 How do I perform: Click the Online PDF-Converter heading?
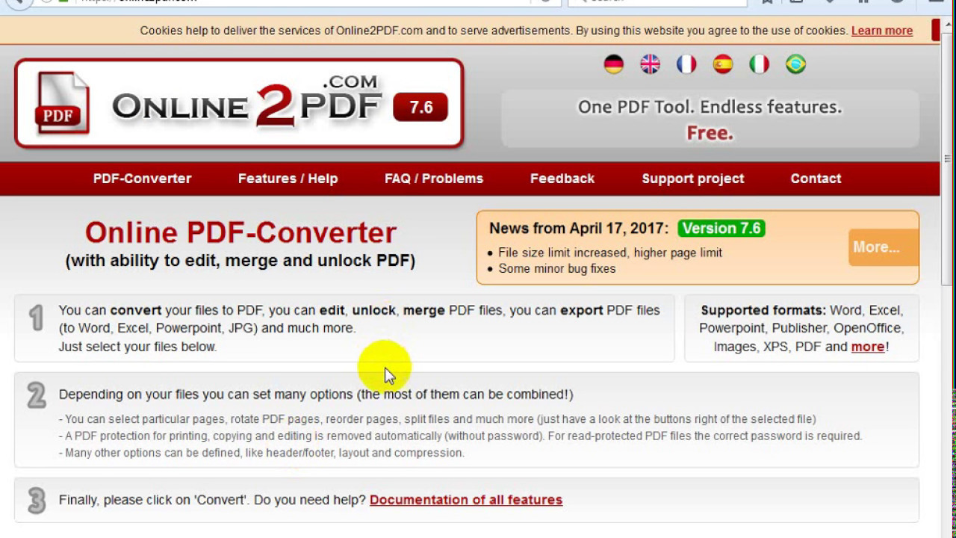[240, 232]
